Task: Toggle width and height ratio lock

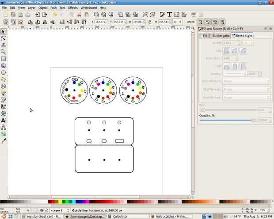Action: coord(150,22)
